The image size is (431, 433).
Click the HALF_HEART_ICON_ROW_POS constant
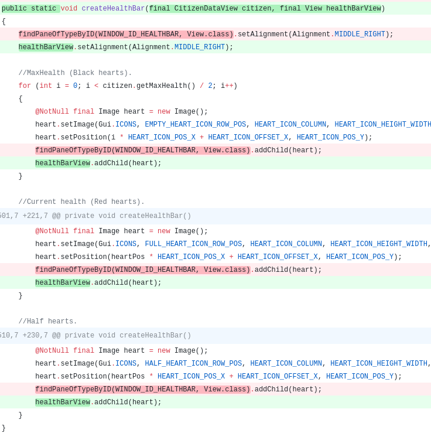193,363
